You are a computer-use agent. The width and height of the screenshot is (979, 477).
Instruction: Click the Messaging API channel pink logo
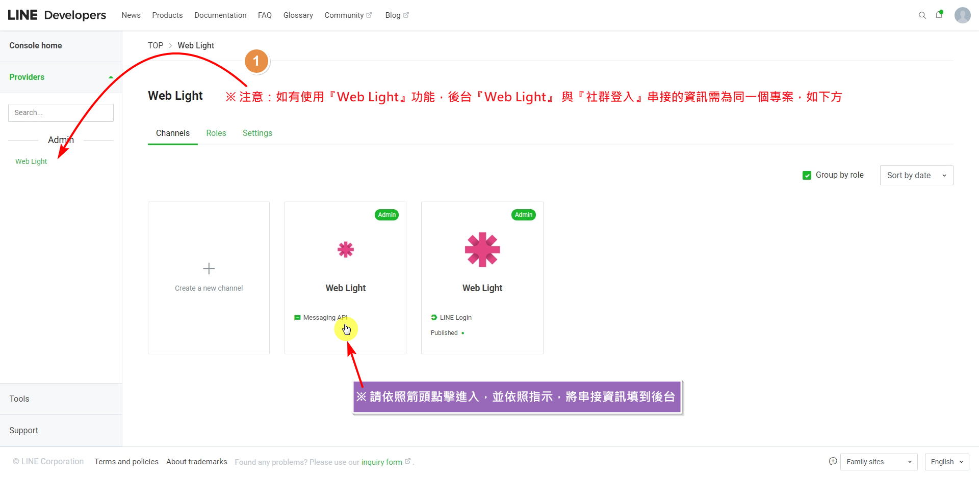coord(345,249)
